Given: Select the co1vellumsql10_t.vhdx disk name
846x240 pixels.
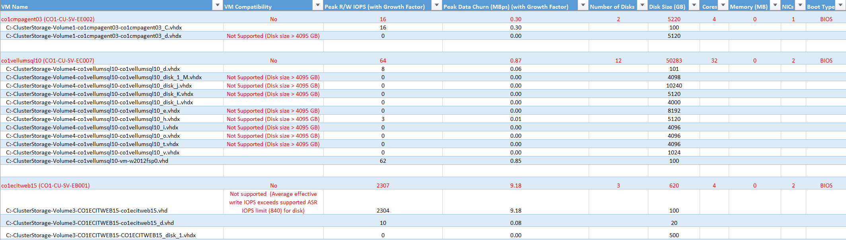Looking at the screenshot, I should pos(92,144).
